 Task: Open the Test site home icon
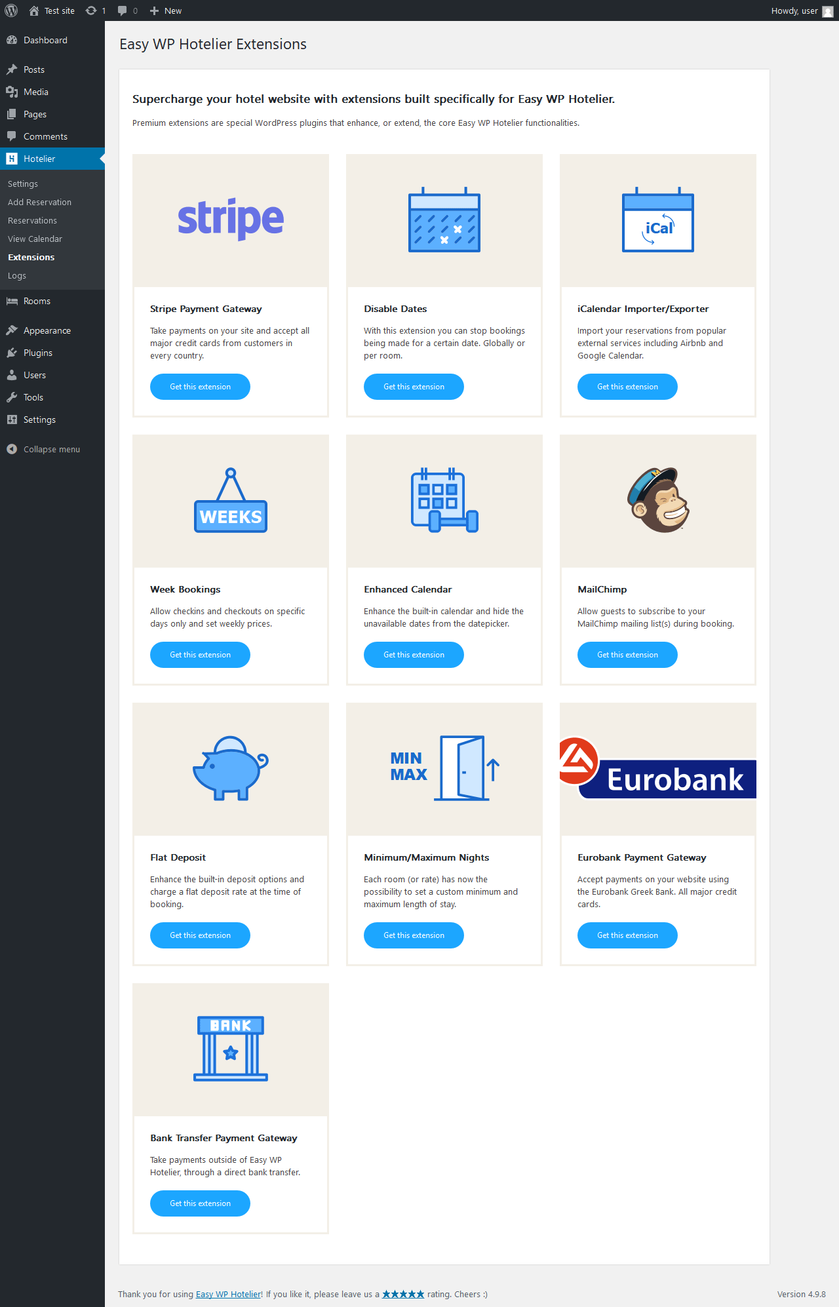click(x=34, y=10)
